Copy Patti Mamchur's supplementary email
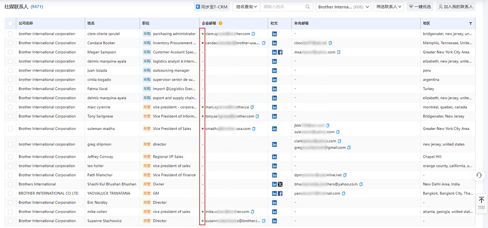Screen dimensions: 488x228 [x=345, y=175]
